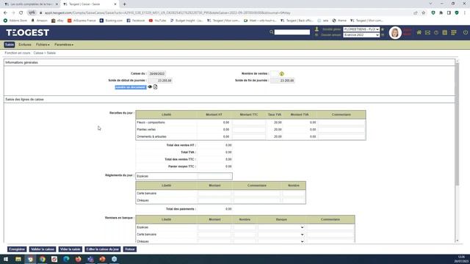
Task: Click the Joindre un document link
Action: pyautogui.click(x=131, y=87)
